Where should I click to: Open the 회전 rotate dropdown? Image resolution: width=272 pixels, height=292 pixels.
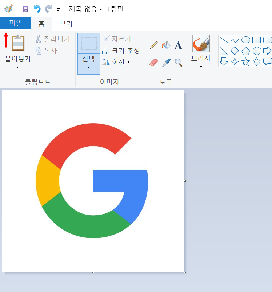[116, 62]
